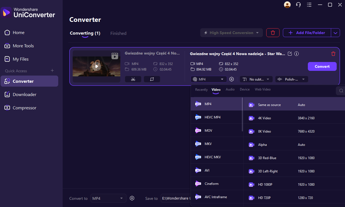Switch to the Audio format tab
Viewport: 345px width, 207px height.
230,89
